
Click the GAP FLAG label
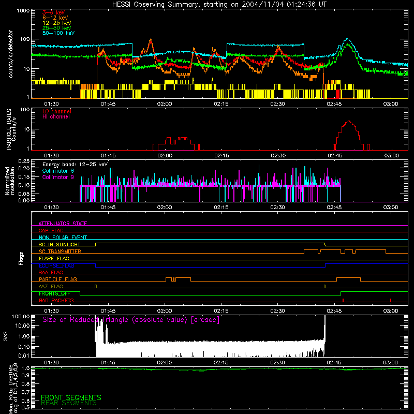tap(51, 230)
